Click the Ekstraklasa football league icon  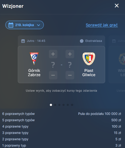pos(82,41)
